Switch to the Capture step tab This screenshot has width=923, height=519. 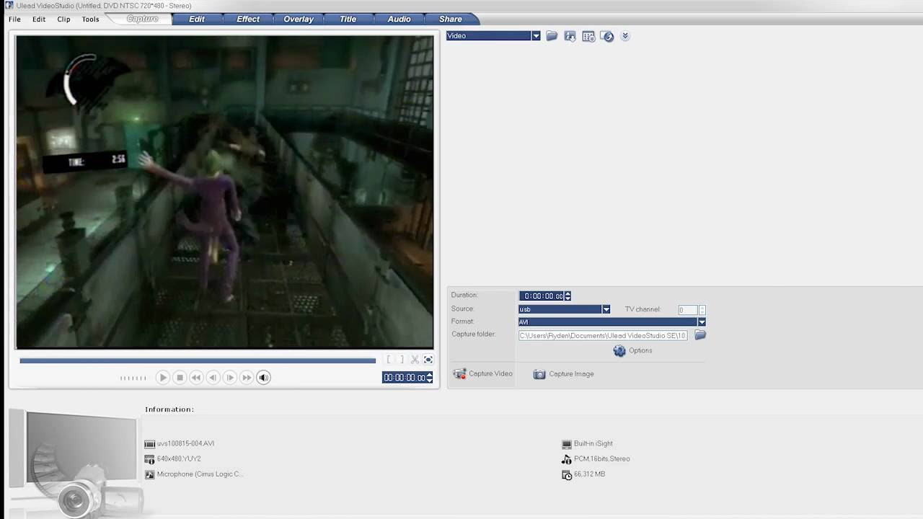(x=142, y=19)
